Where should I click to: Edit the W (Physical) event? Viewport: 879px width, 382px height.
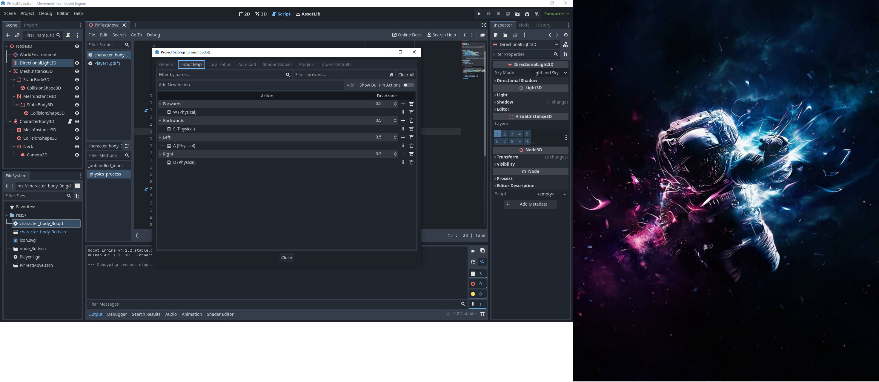click(403, 112)
